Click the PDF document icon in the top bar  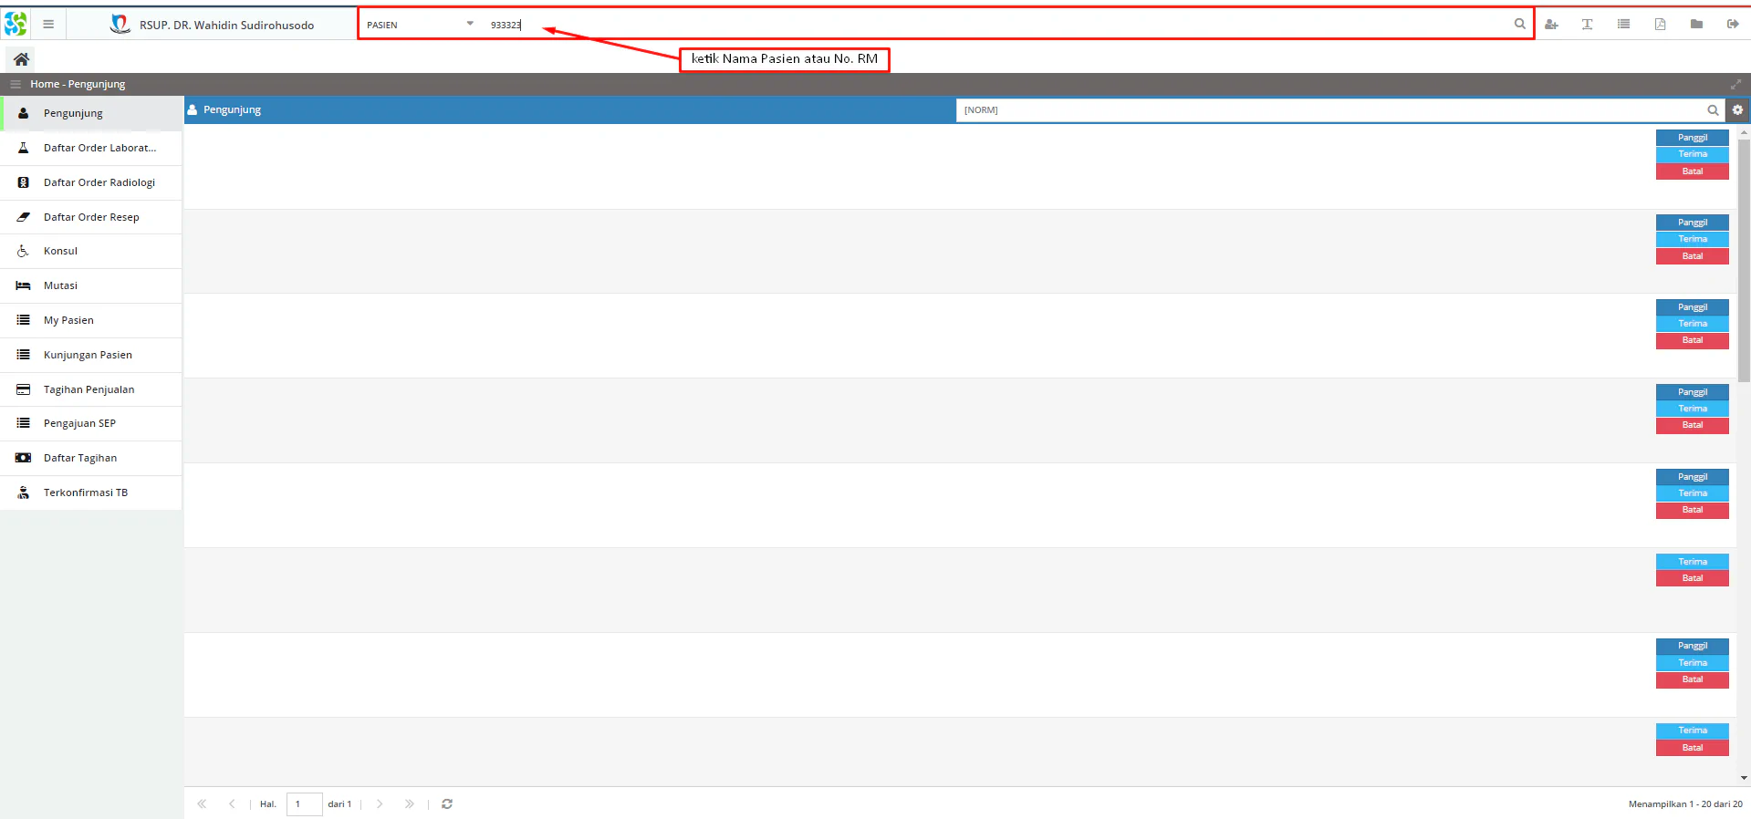tap(1661, 25)
